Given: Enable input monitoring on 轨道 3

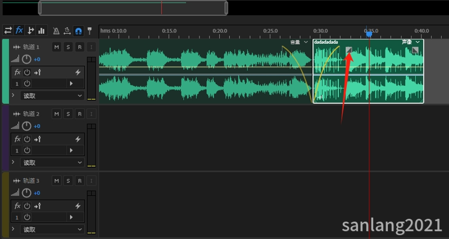Looking at the screenshot, I should 92,181.
